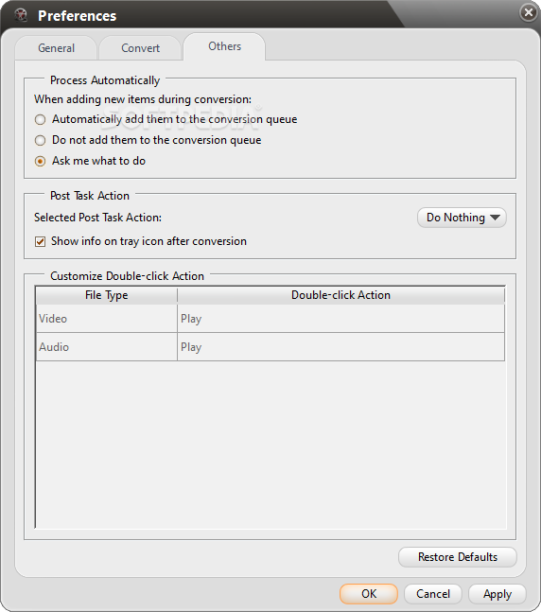The width and height of the screenshot is (541, 612).
Task: Open the Do Nothing post task dropdown
Action: pos(462,218)
